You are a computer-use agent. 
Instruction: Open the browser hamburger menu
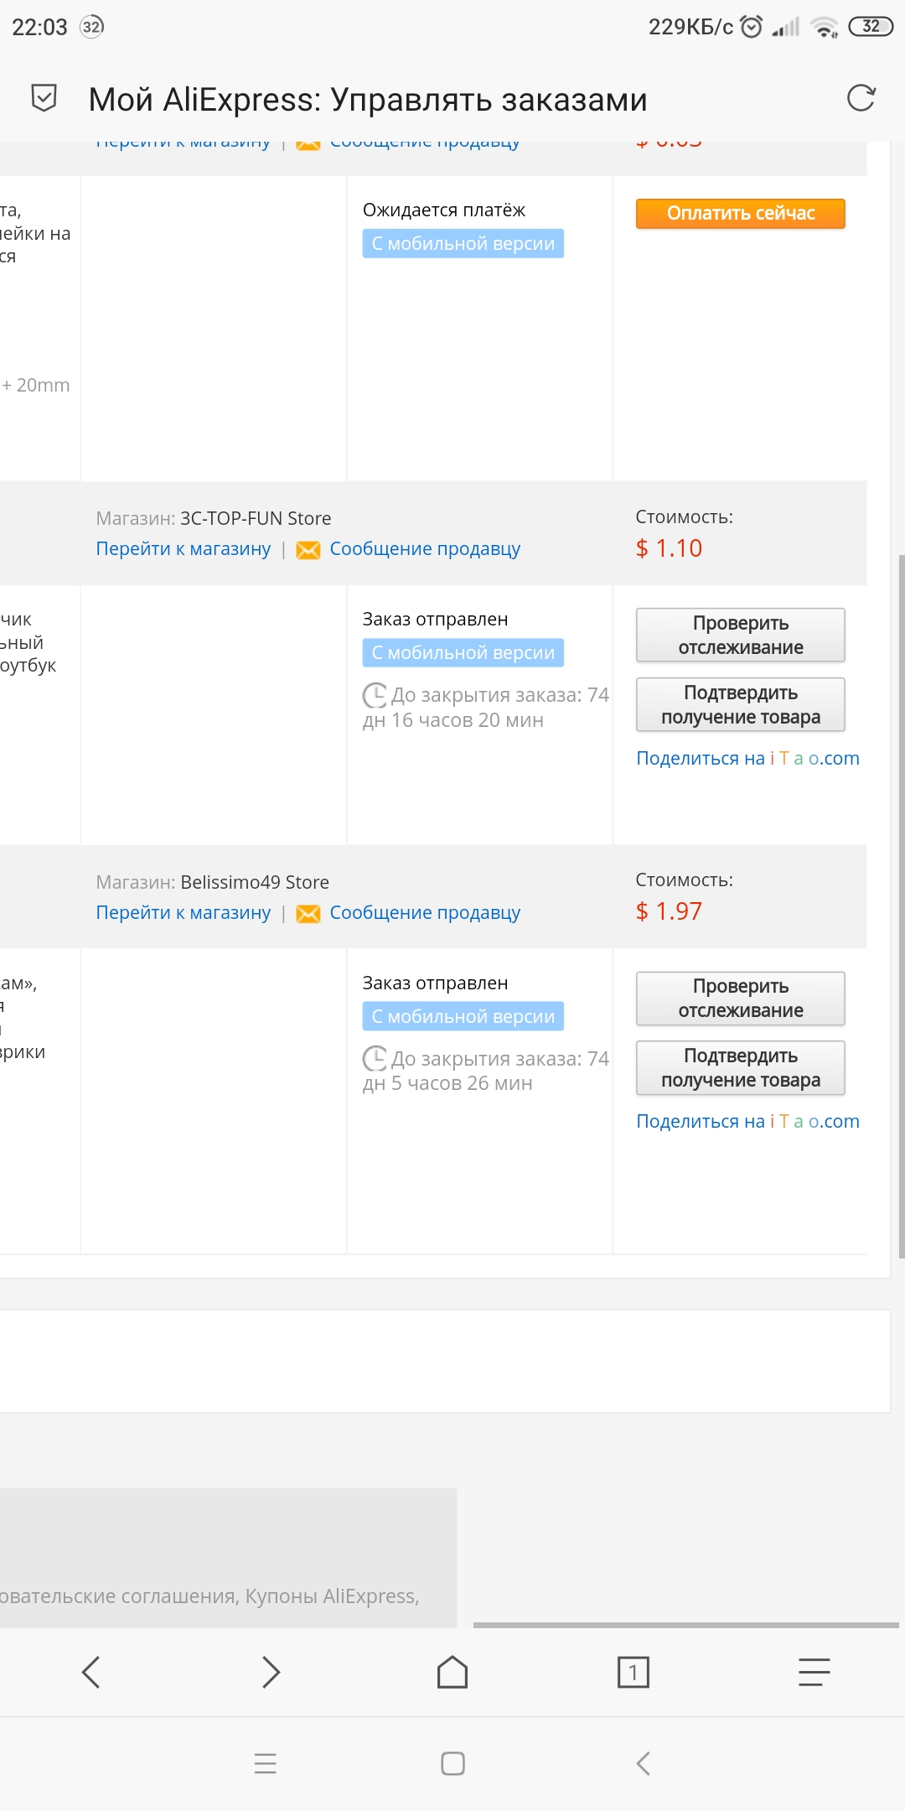814,1672
